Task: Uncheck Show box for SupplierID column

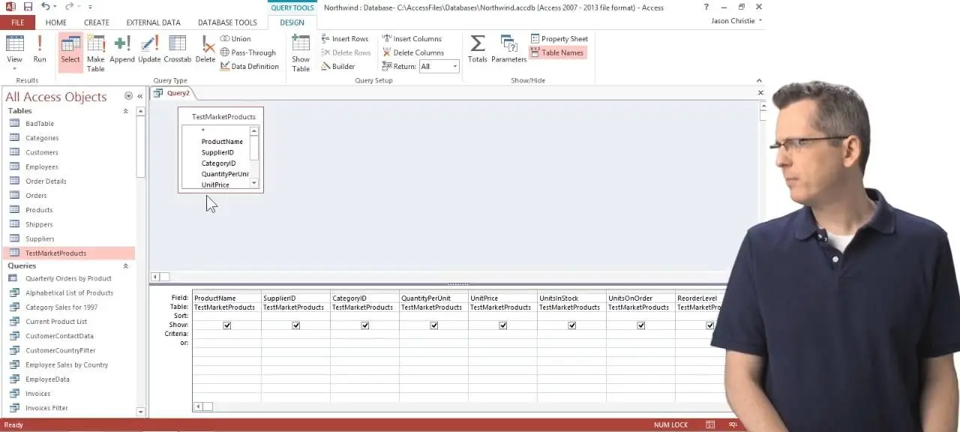Action: click(x=296, y=325)
